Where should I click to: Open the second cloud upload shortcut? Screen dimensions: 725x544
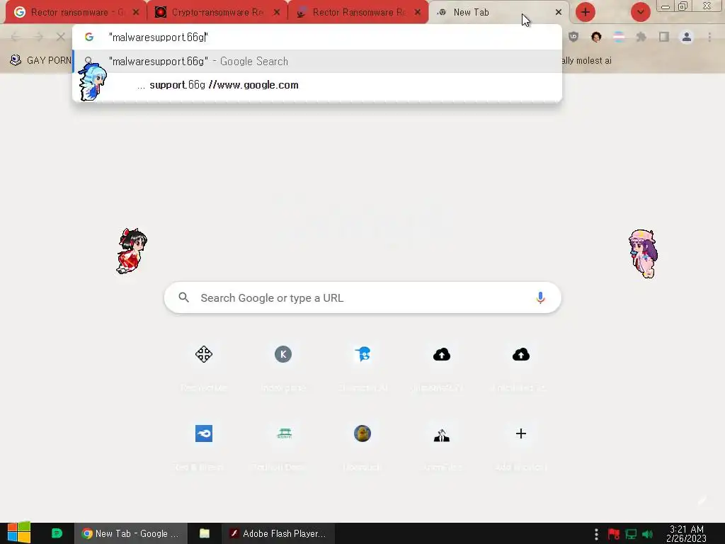(521, 354)
